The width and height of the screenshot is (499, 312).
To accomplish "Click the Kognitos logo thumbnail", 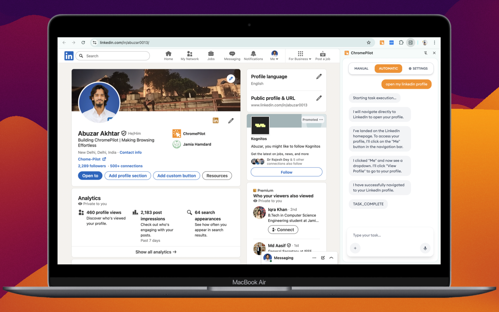I will pyautogui.click(x=260, y=126).
